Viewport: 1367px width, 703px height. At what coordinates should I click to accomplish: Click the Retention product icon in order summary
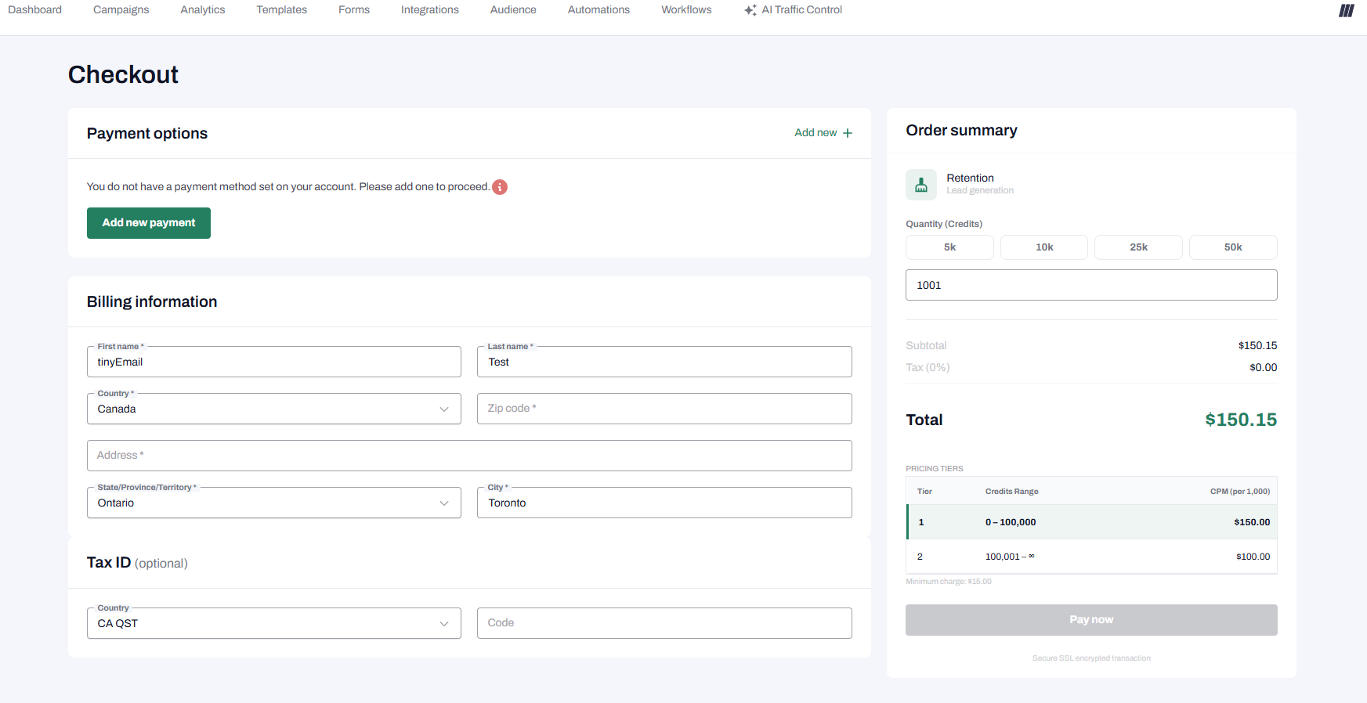coord(921,185)
